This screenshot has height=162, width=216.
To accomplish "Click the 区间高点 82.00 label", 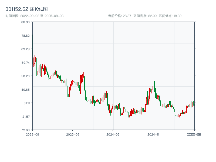I will [145, 16].
